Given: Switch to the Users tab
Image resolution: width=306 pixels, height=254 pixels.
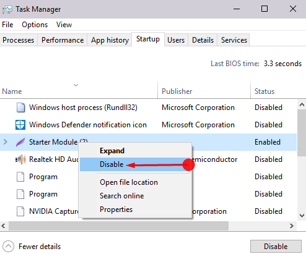Looking at the screenshot, I should pyautogui.click(x=176, y=40).
